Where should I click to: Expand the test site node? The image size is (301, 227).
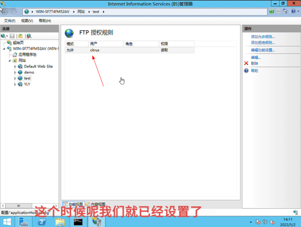click(15, 79)
